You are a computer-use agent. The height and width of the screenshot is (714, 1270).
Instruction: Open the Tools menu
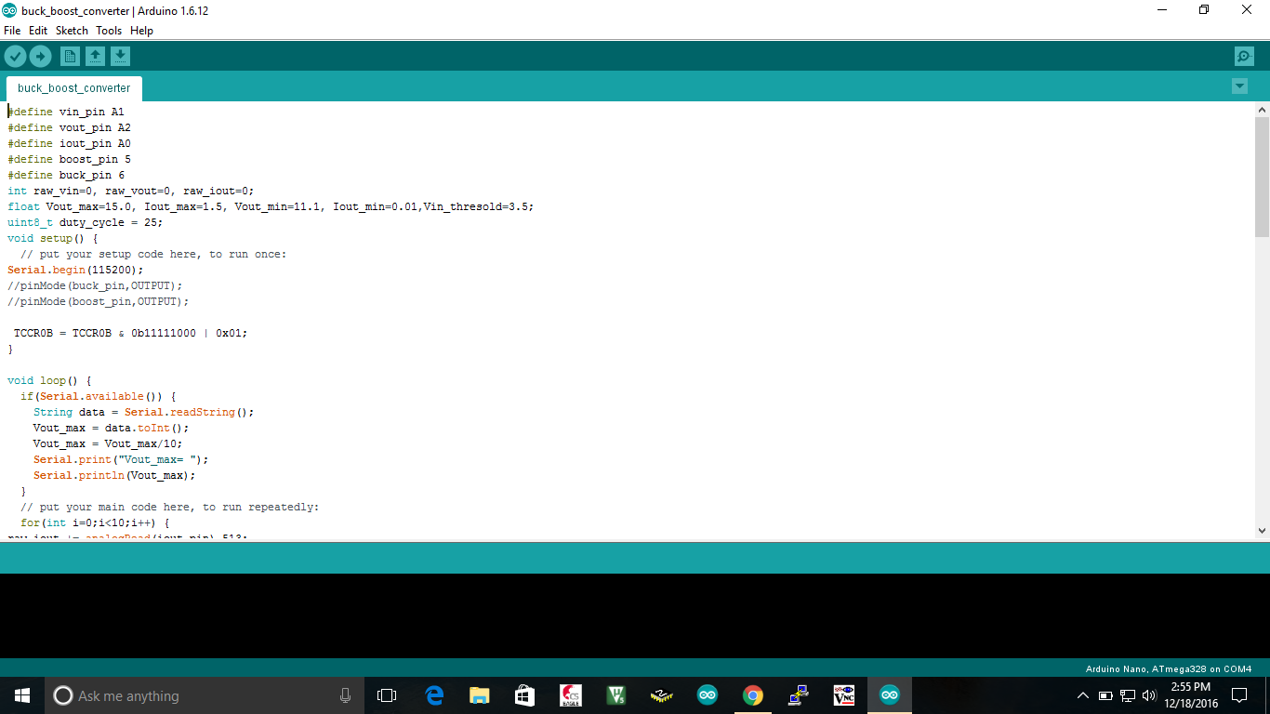coord(109,30)
